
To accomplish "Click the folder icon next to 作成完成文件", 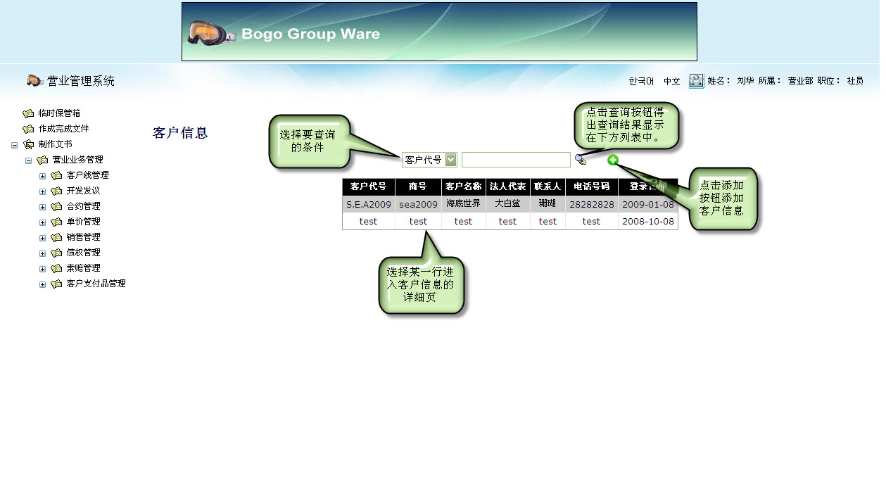I will point(28,129).
